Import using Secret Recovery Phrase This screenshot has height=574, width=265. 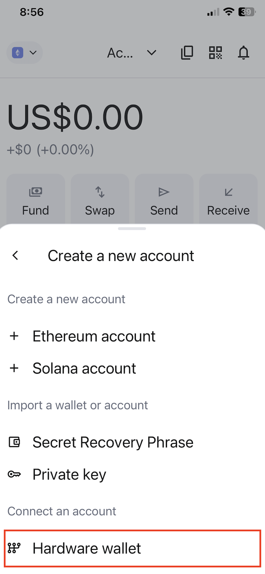coord(113,442)
